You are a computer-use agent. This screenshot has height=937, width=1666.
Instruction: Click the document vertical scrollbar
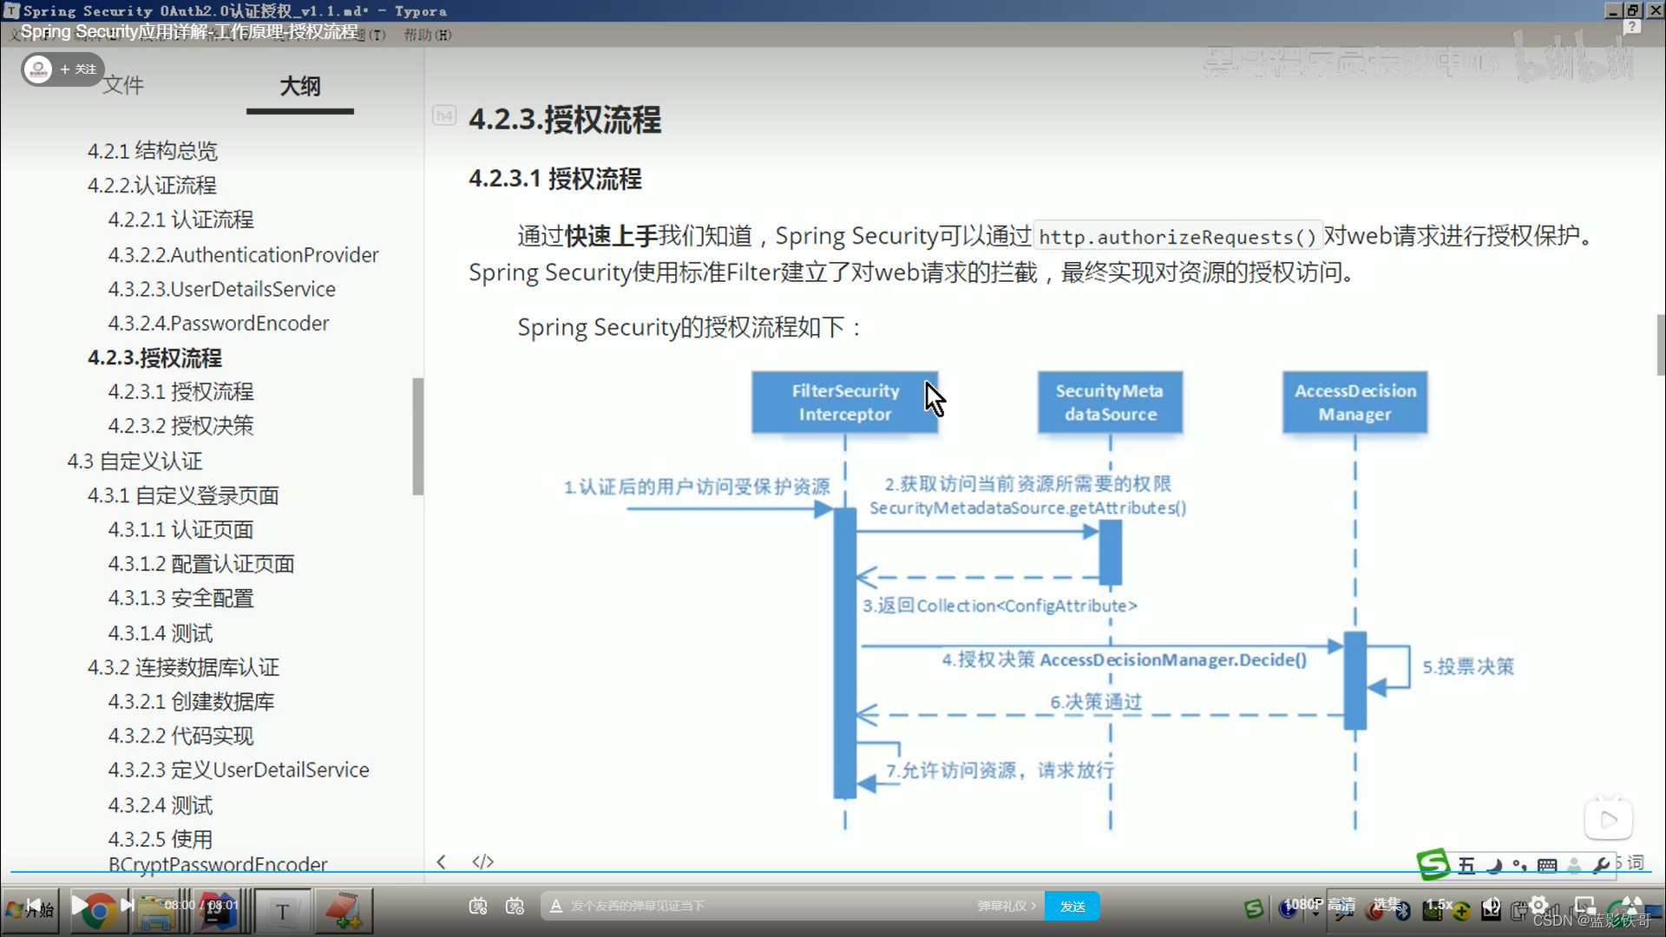click(x=1661, y=344)
